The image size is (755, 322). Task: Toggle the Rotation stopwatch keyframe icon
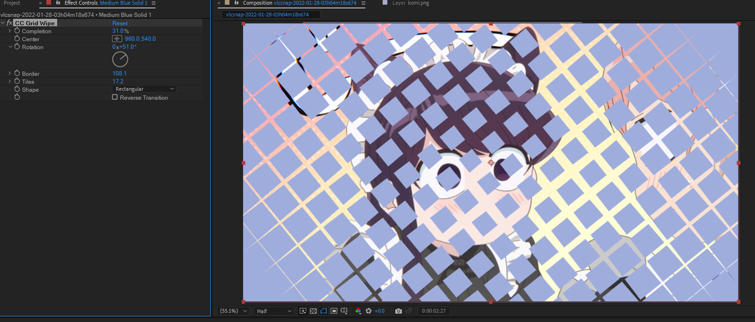(17, 47)
